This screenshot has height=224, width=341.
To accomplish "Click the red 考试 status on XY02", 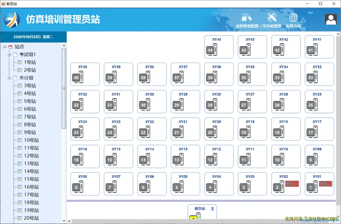I will [x=292, y=184].
